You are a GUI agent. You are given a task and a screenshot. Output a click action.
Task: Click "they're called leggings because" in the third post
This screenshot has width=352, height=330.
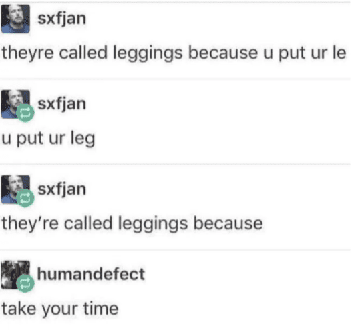pos(132,224)
